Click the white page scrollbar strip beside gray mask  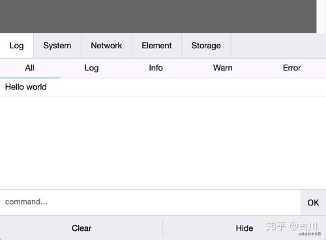pos(321,16)
